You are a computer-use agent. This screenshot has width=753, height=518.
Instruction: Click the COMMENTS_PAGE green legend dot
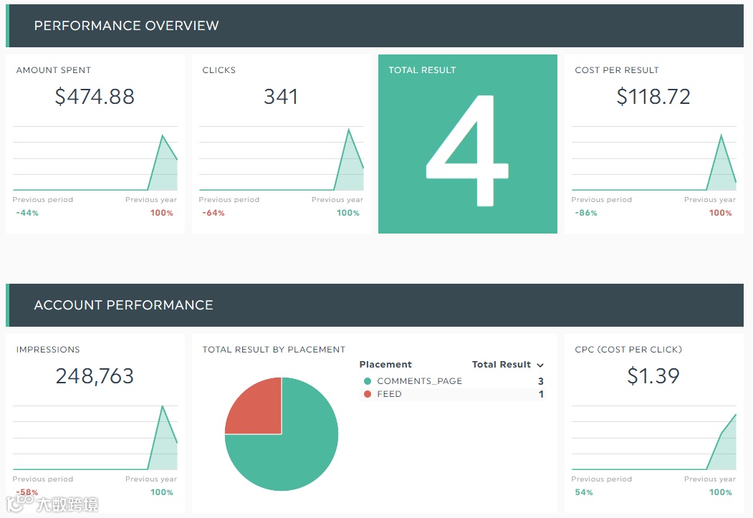coord(368,381)
